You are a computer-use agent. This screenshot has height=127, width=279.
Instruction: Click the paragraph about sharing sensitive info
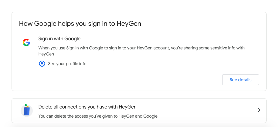coord(141,48)
